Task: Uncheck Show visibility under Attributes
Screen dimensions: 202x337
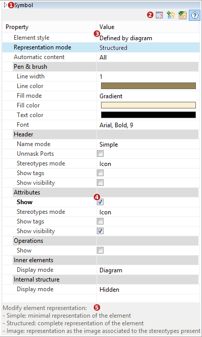Action: (x=100, y=231)
